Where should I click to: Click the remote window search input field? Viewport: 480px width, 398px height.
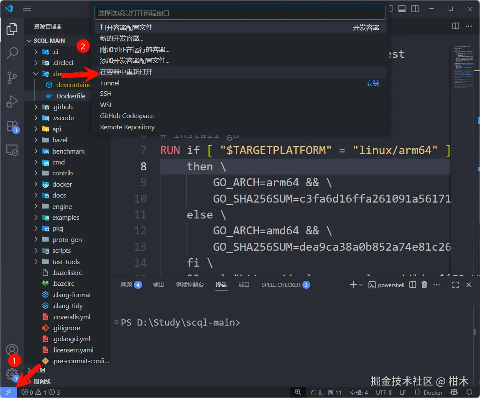(240, 13)
